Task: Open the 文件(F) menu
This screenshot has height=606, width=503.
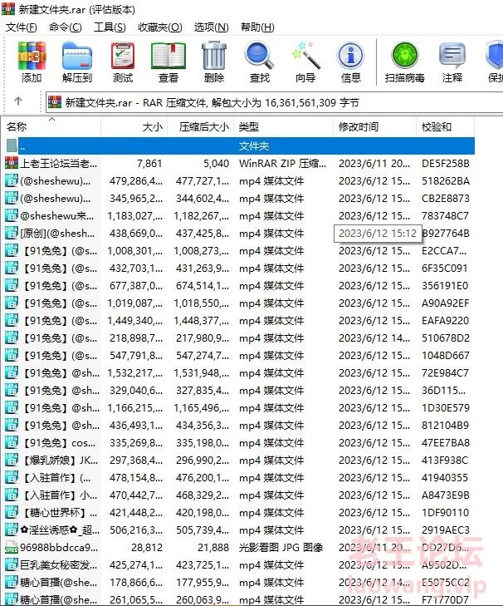Action: 22,27
